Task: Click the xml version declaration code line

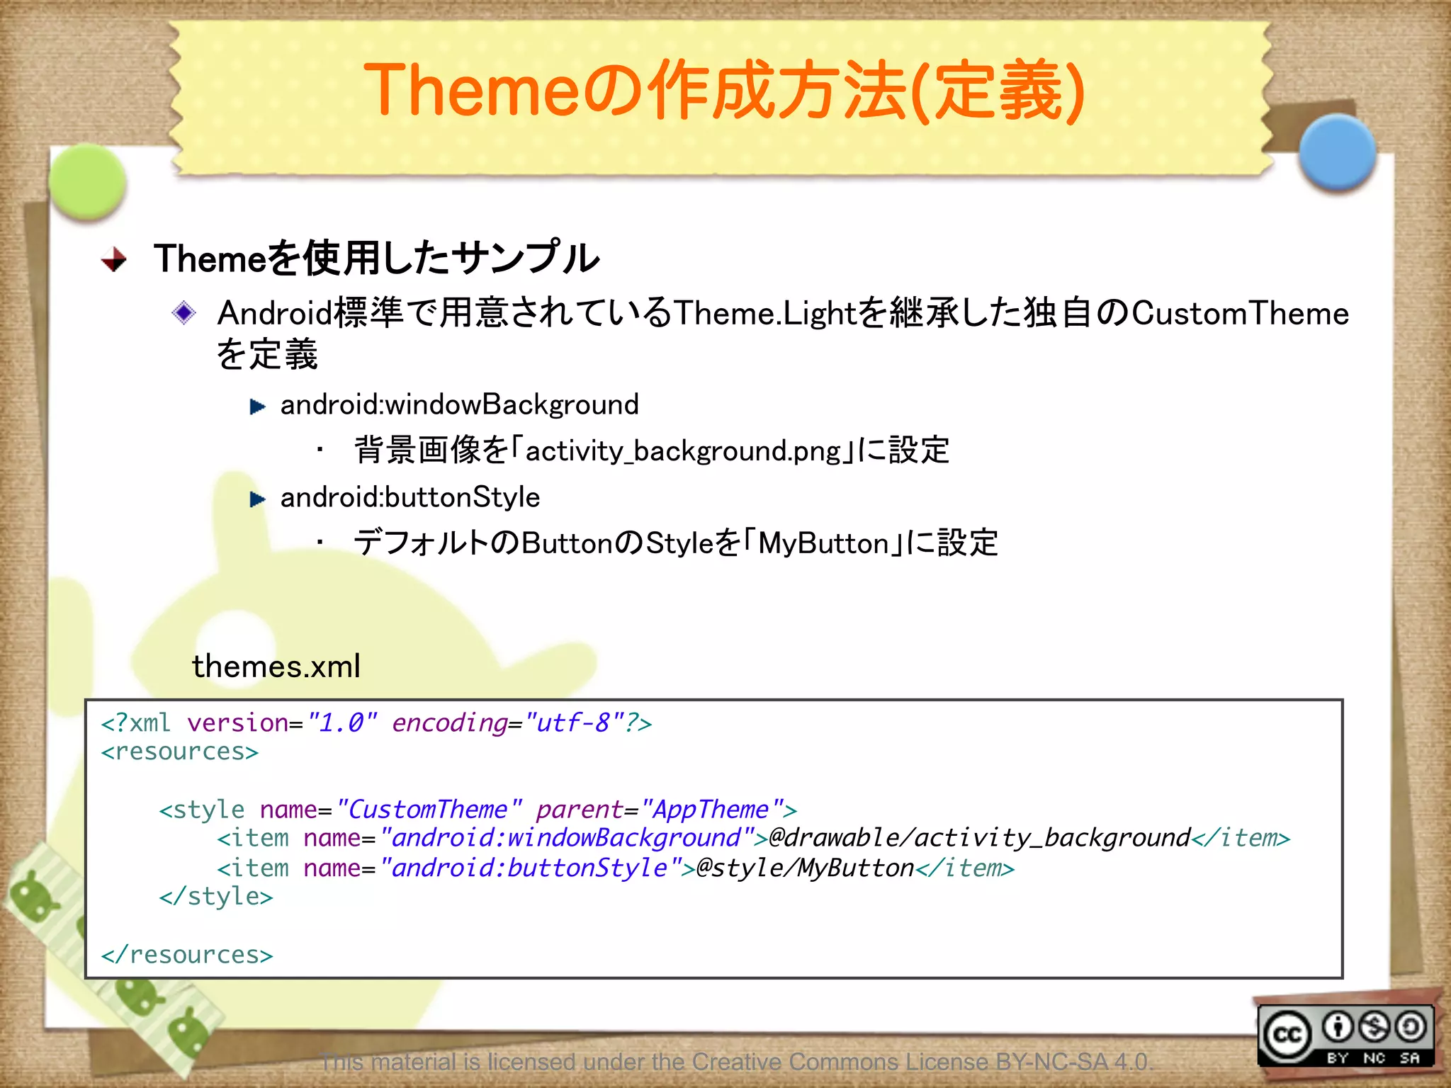Action: 376,723
